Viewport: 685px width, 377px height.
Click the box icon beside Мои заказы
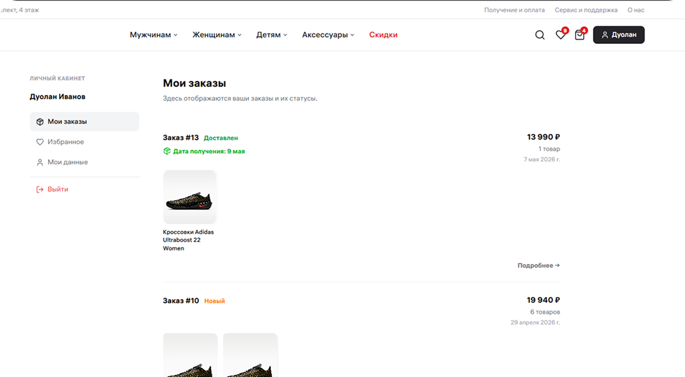coord(40,122)
